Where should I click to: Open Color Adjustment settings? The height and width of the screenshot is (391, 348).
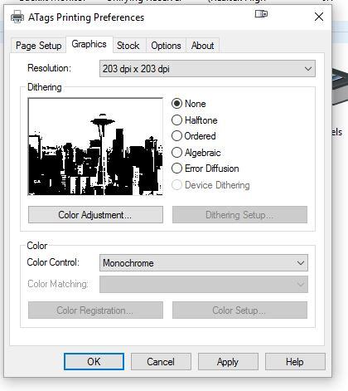pos(95,214)
